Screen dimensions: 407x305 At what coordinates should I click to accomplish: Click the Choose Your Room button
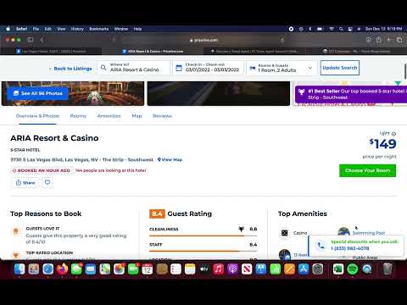click(x=367, y=170)
